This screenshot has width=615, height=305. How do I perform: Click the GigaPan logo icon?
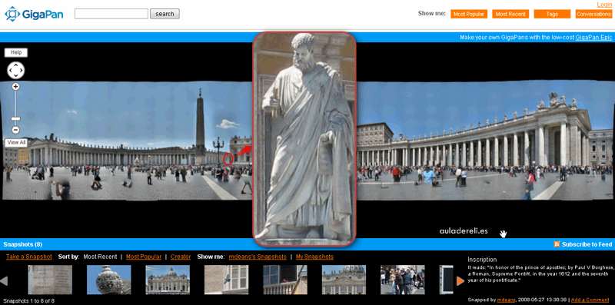click(x=12, y=14)
